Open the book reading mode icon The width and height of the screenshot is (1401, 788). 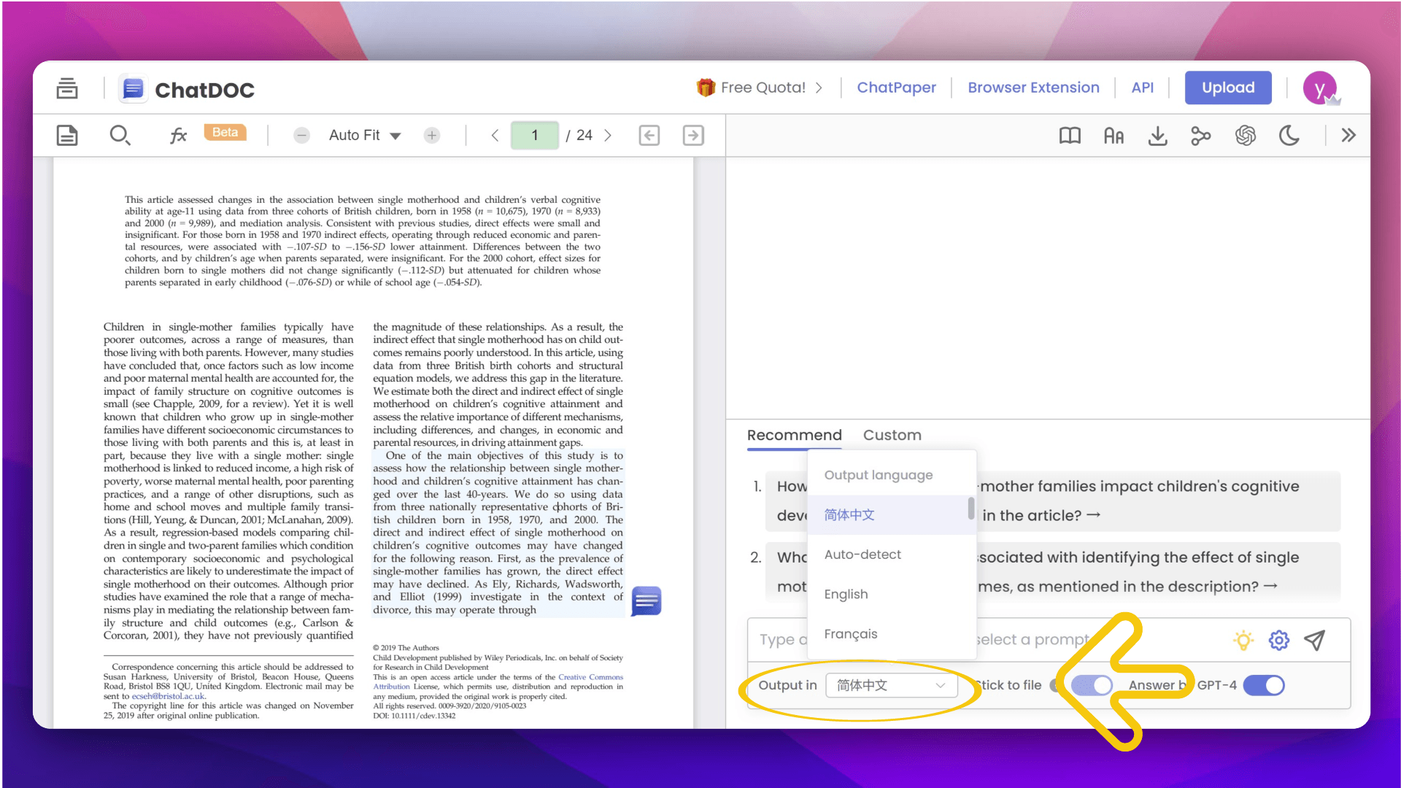(x=1070, y=135)
